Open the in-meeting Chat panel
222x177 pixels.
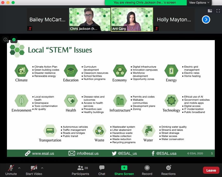102,170
